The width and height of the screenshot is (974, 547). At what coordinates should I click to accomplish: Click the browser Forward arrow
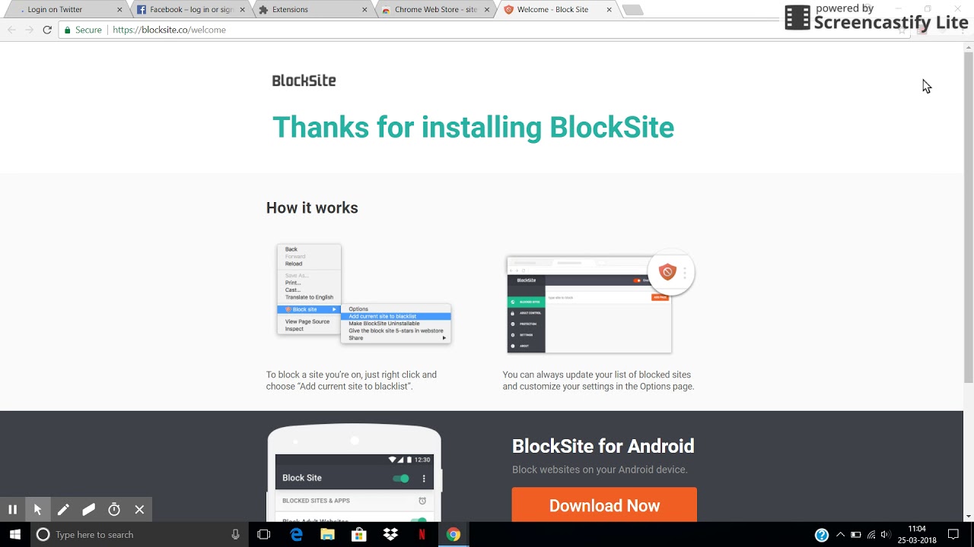29,30
